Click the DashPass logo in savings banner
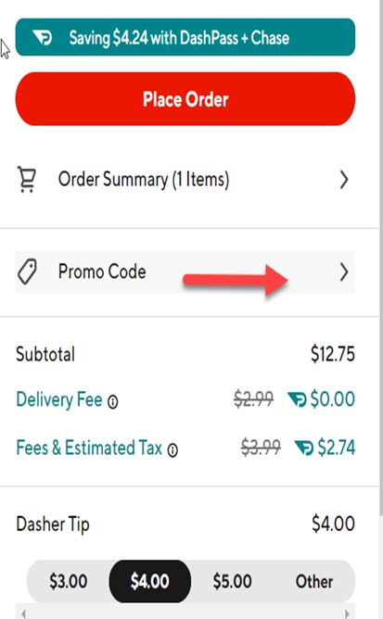383x619 pixels. tap(42, 37)
